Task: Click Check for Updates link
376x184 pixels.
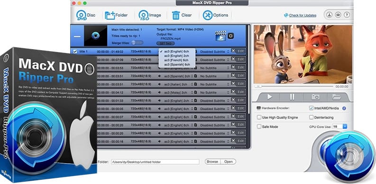Action: tap(303, 15)
